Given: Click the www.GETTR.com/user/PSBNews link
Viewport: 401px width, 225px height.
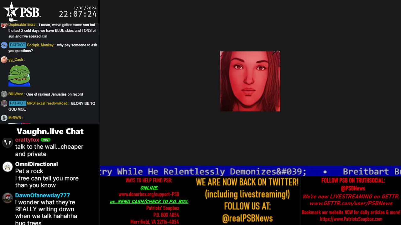Looking at the screenshot, I should [351, 203].
